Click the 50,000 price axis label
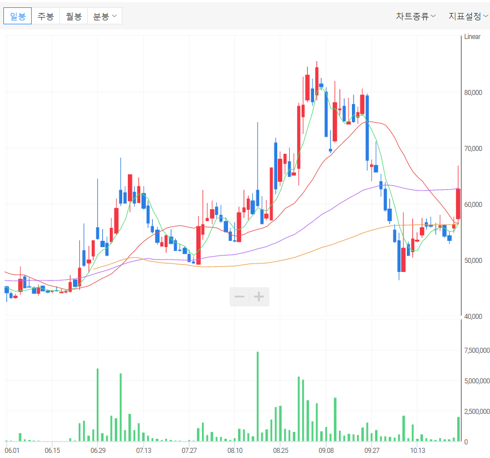 [473, 260]
